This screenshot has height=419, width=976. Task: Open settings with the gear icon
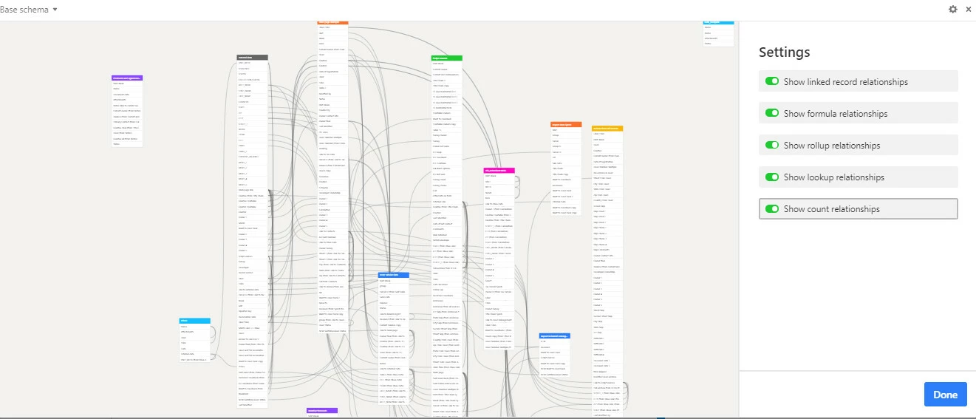953,9
